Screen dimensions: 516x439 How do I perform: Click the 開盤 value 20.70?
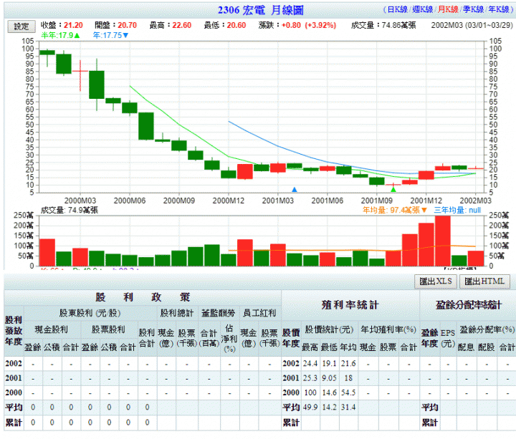(127, 25)
